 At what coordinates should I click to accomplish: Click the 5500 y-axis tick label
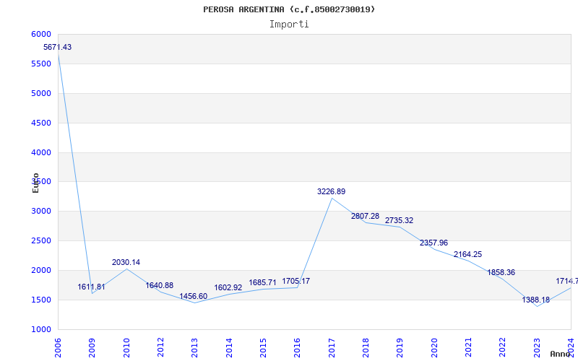[x=41, y=64]
